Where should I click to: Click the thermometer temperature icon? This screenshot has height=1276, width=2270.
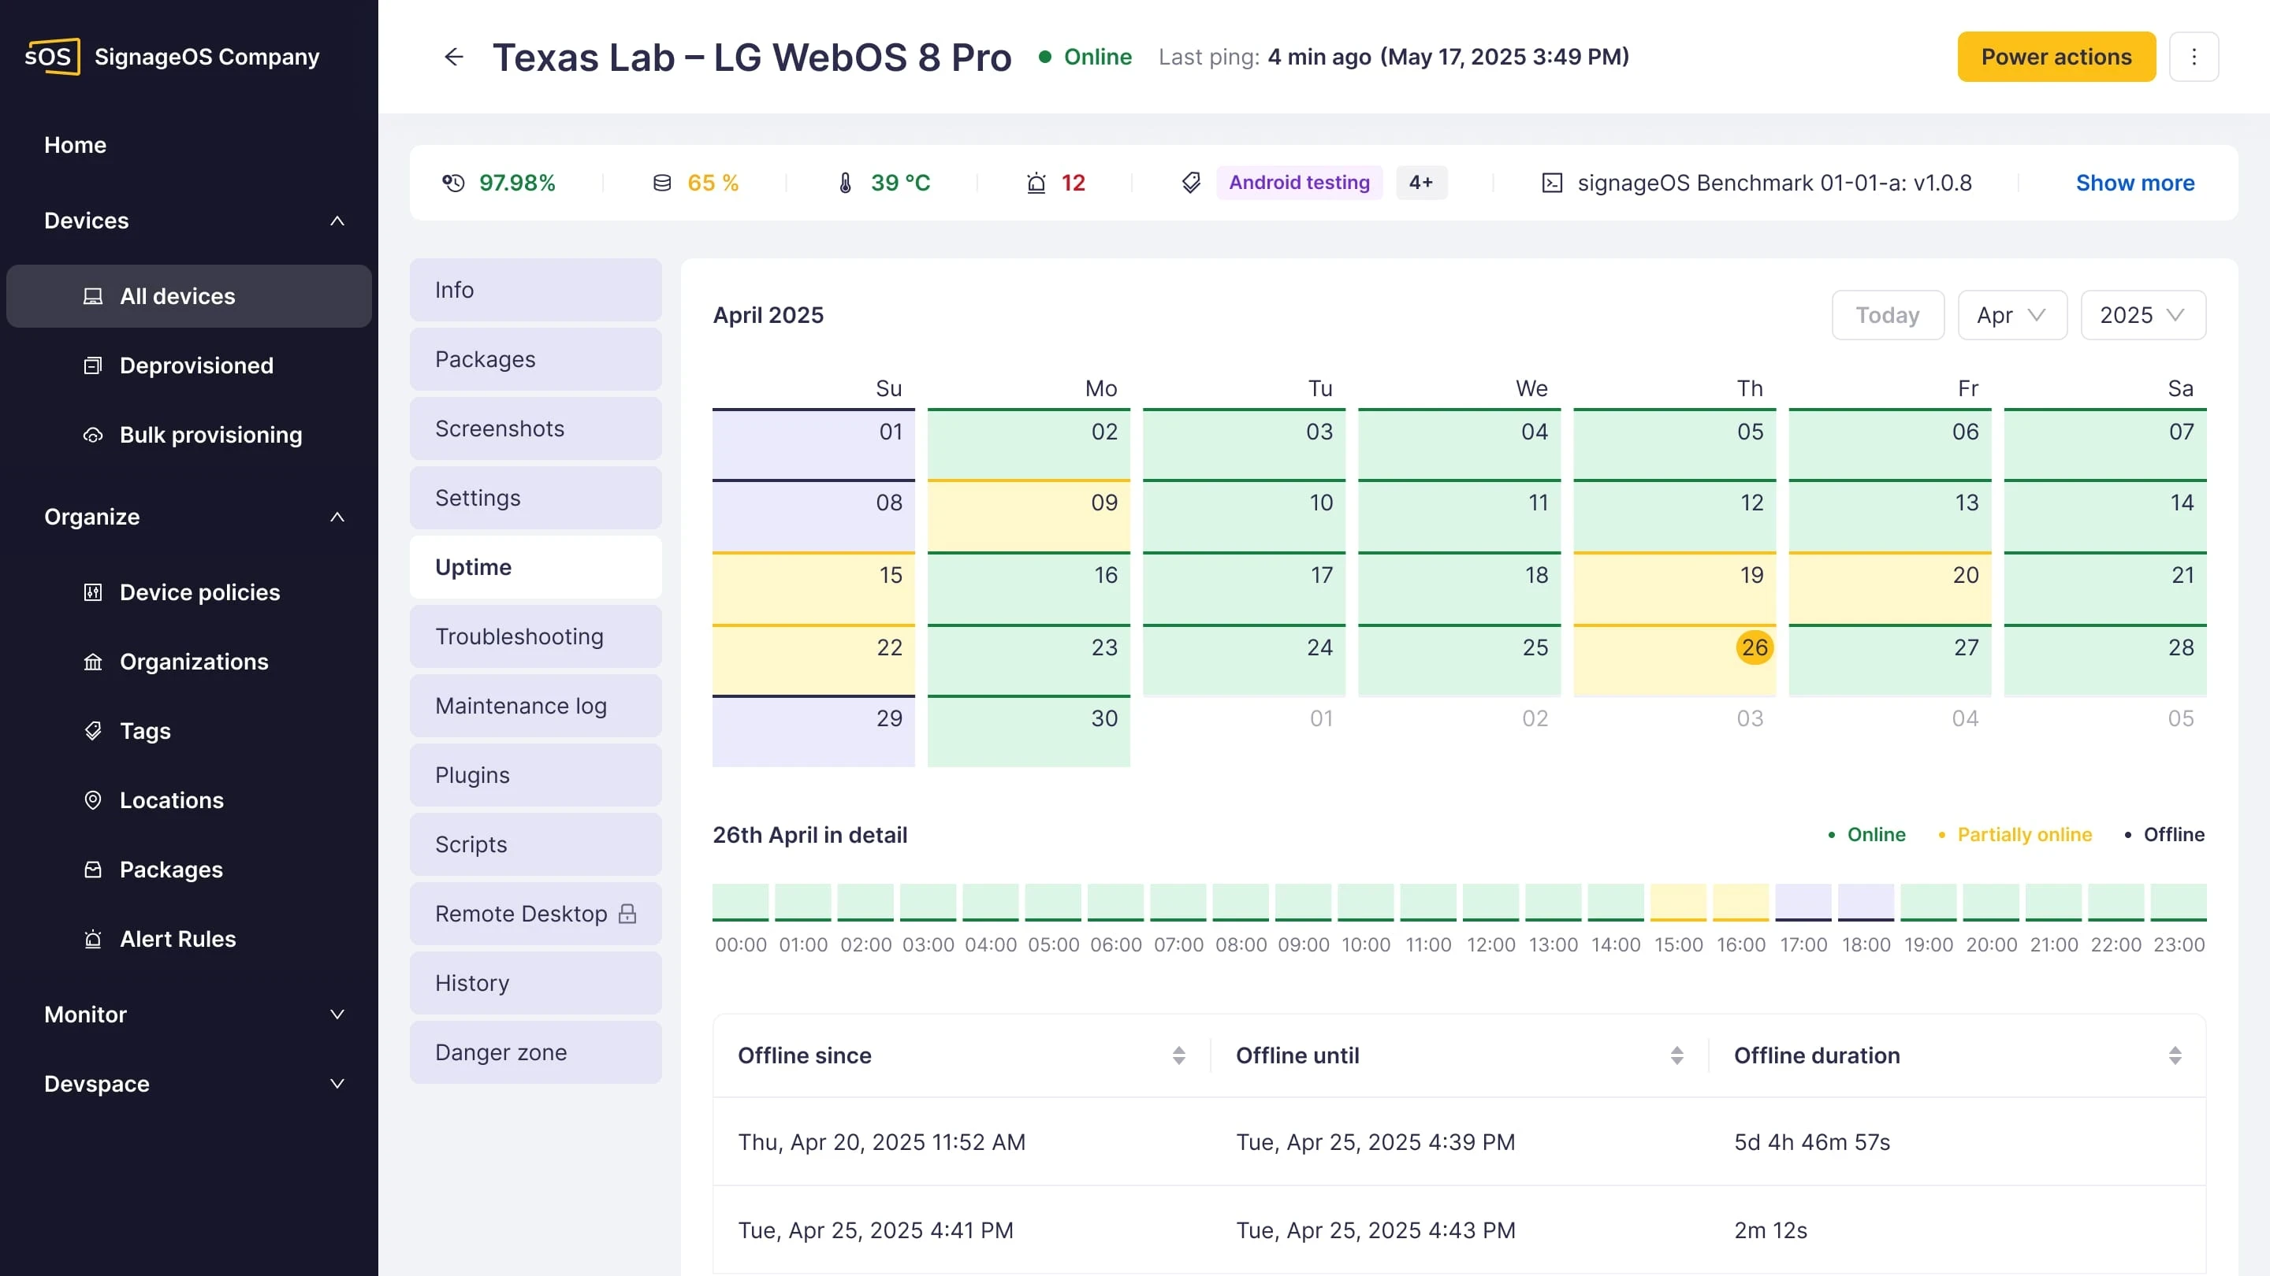pos(845,184)
